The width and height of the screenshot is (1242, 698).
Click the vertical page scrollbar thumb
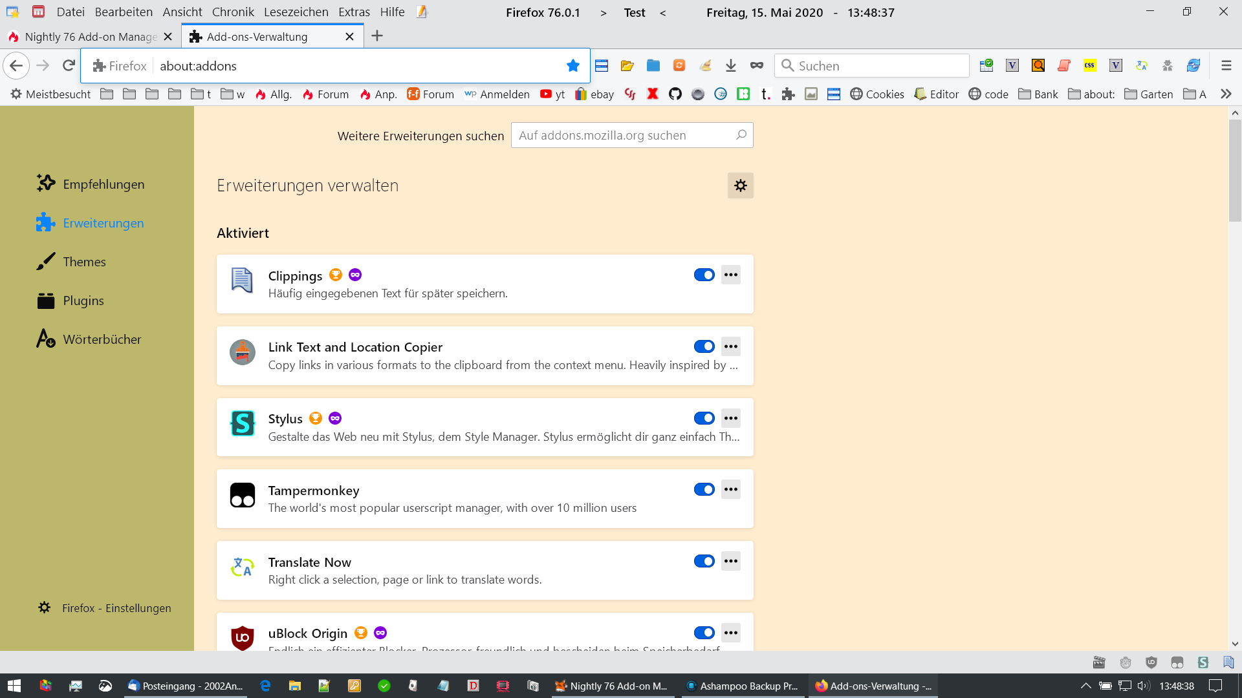point(1235,171)
